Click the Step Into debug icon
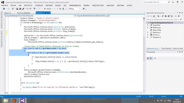The height and width of the screenshot is (103, 184). [60, 9]
